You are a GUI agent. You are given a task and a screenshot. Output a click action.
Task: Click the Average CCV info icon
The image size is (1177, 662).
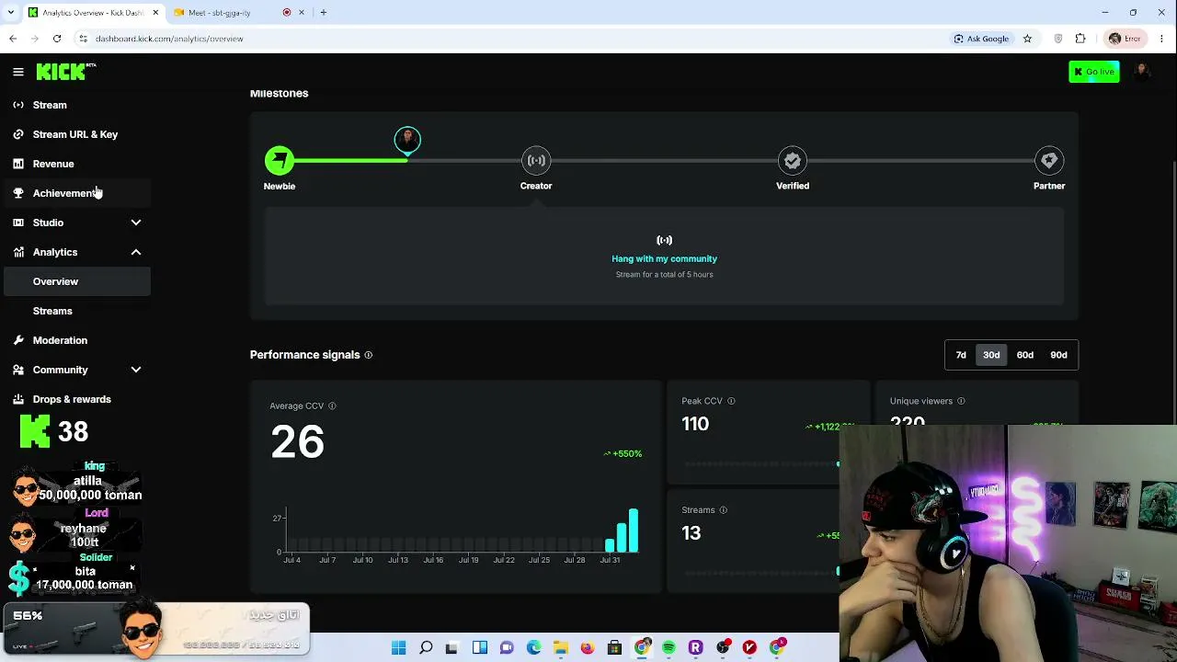333,405
